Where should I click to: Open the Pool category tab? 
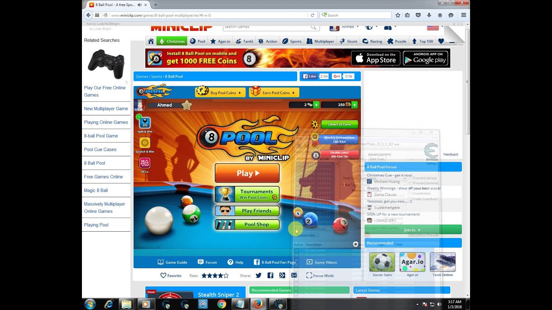198,41
